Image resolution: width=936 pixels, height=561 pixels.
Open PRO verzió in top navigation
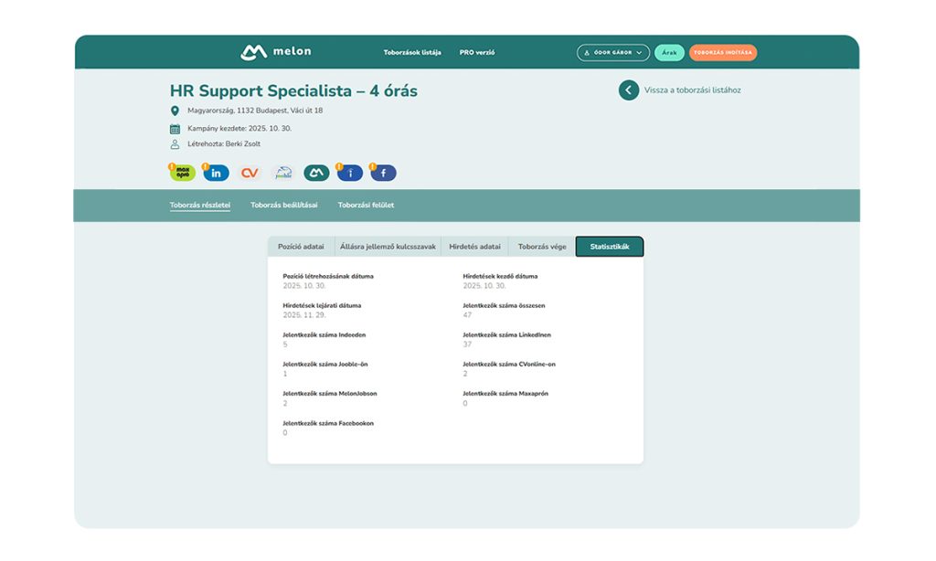click(477, 53)
